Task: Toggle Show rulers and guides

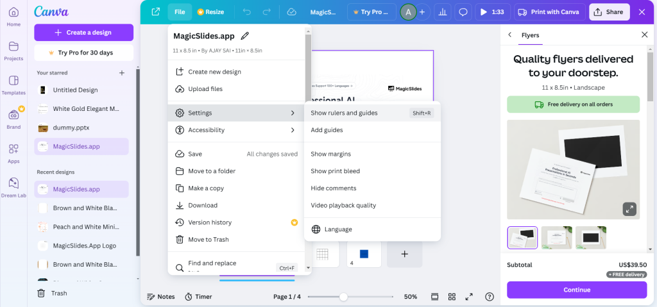Action: (x=373, y=113)
